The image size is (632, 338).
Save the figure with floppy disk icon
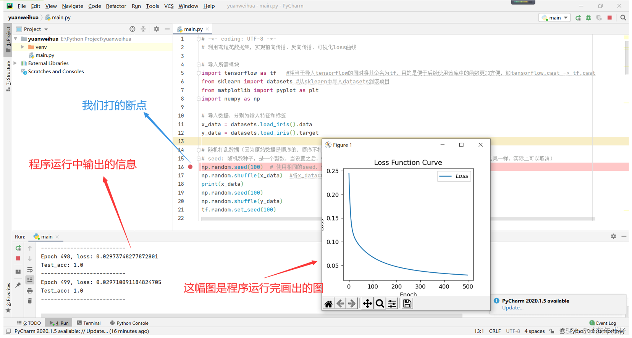point(407,304)
